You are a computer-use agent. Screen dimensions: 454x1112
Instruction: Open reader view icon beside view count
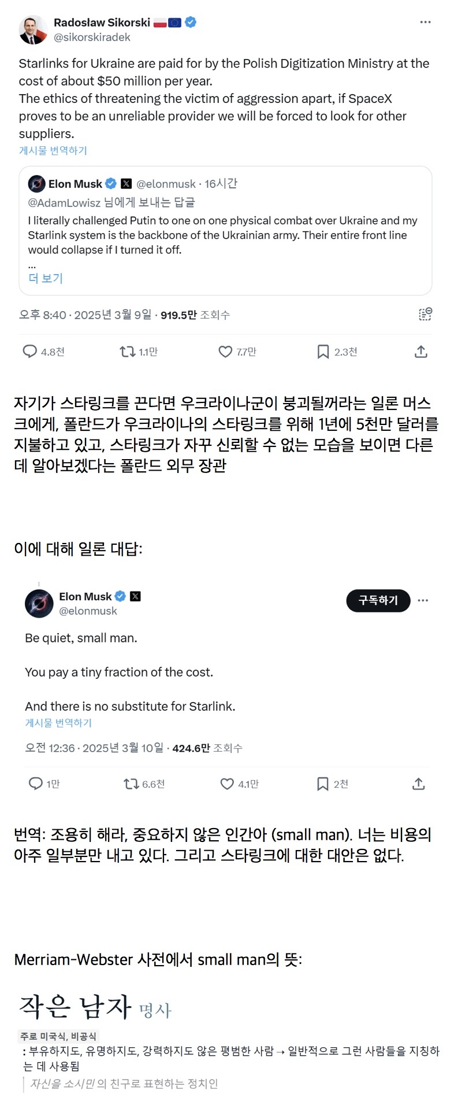(x=425, y=314)
